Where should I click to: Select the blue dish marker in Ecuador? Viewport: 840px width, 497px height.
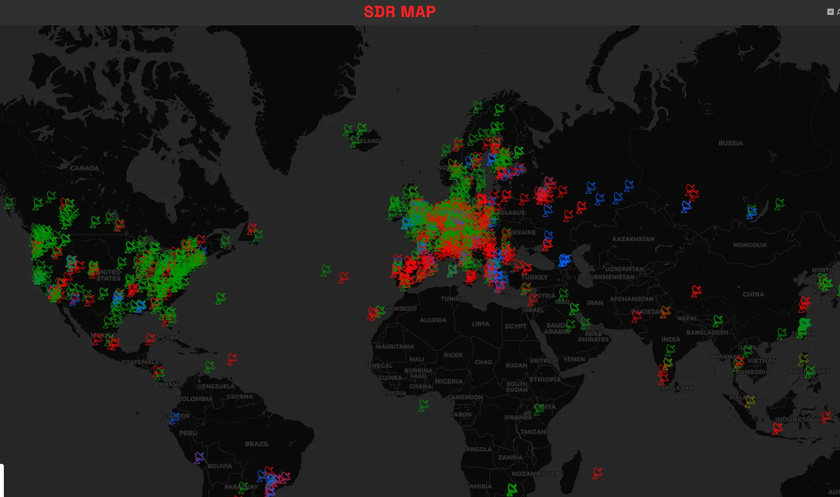(x=174, y=418)
